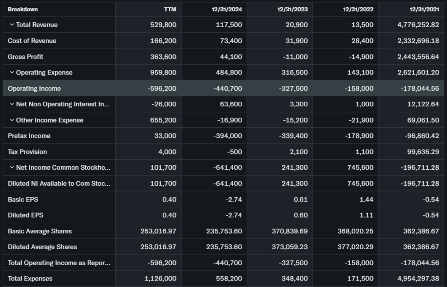Select the 12/31/2024 column header
The width and height of the screenshot is (447, 287).
click(228, 9)
